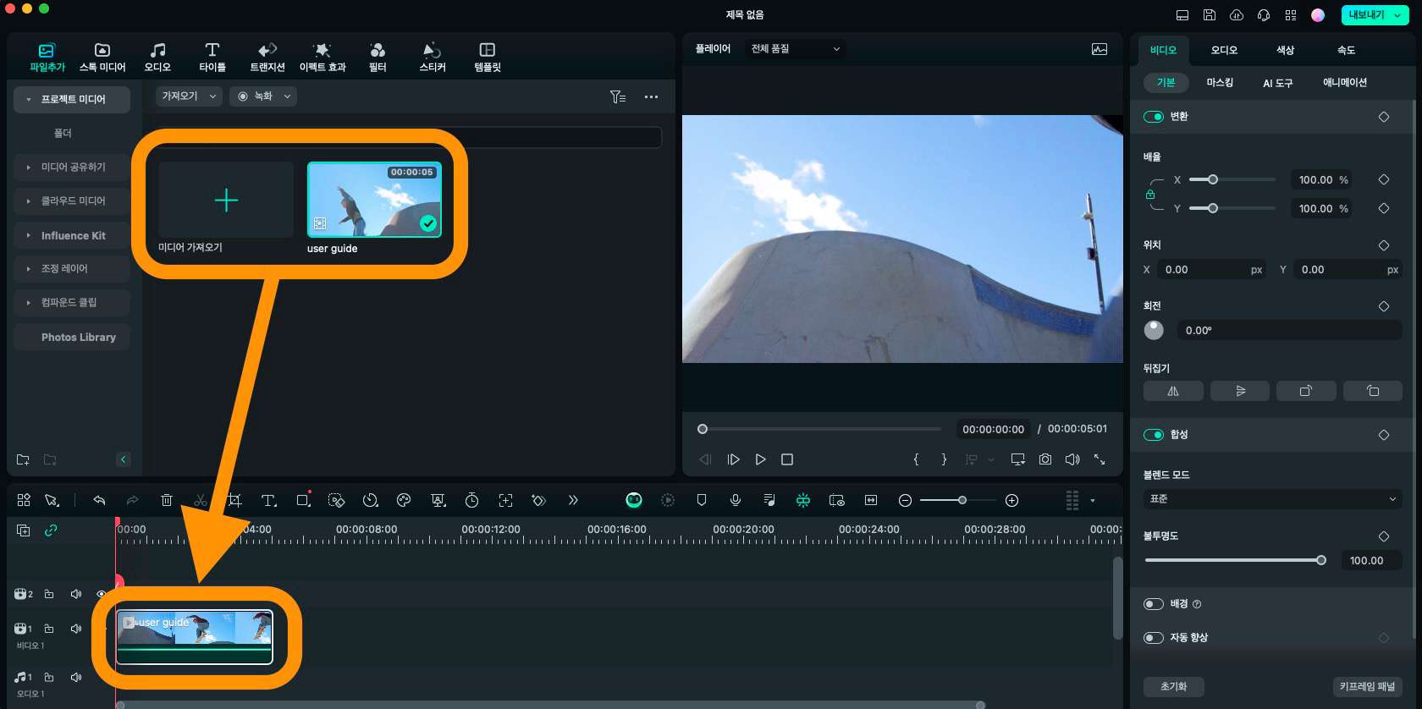Open the 키프레임 패널 button
Screen dimensions: 1422x709
tap(1367, 687)
